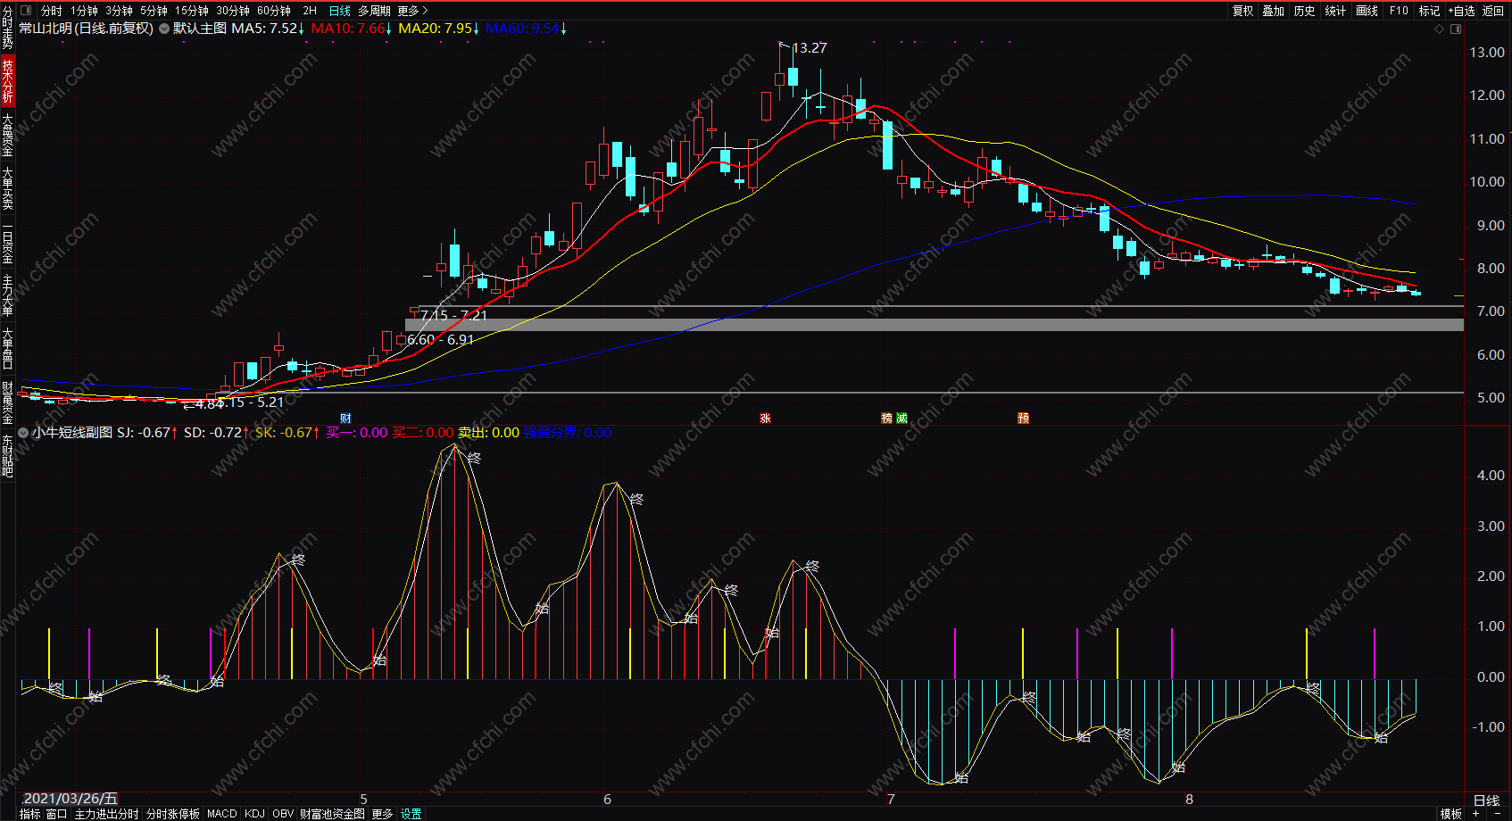Screen dimensions: 1512x821
Task: Open 设置 settings in bottom bar
Action: point(411,814)
